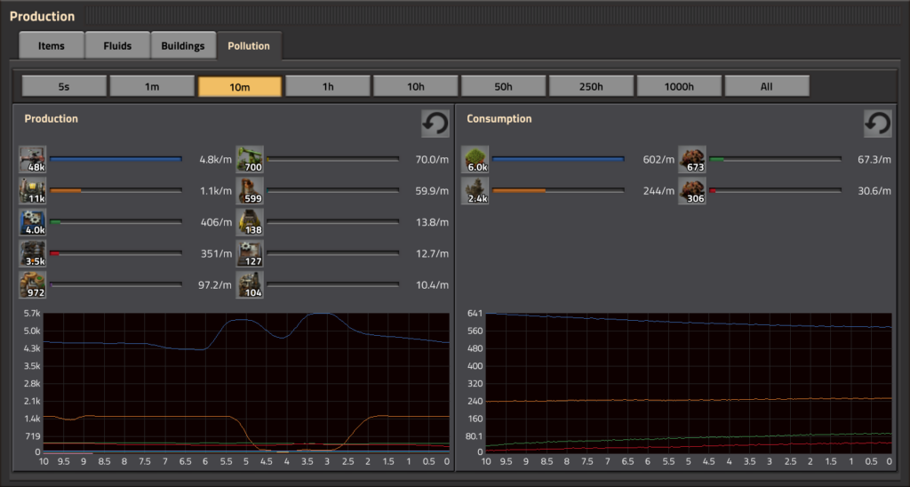Click the 67.3/m consumption value
Viewport: 910px width, 487px height.
coord(874,160)
